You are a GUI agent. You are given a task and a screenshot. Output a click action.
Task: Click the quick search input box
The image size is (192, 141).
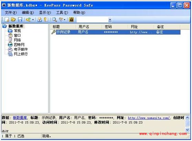tap(93, 20)
